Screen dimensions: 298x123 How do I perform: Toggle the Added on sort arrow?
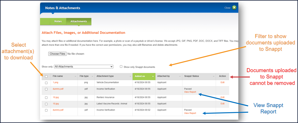point(153,76)
